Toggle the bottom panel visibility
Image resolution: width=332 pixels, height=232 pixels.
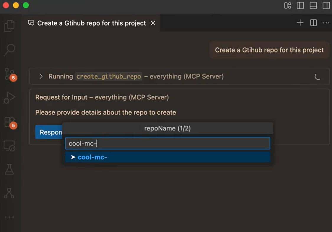tap(313, 5)
